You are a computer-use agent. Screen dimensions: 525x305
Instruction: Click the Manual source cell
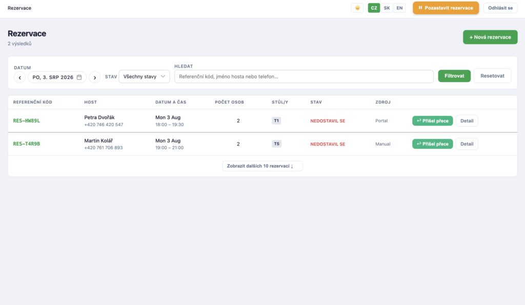[382, 144]
